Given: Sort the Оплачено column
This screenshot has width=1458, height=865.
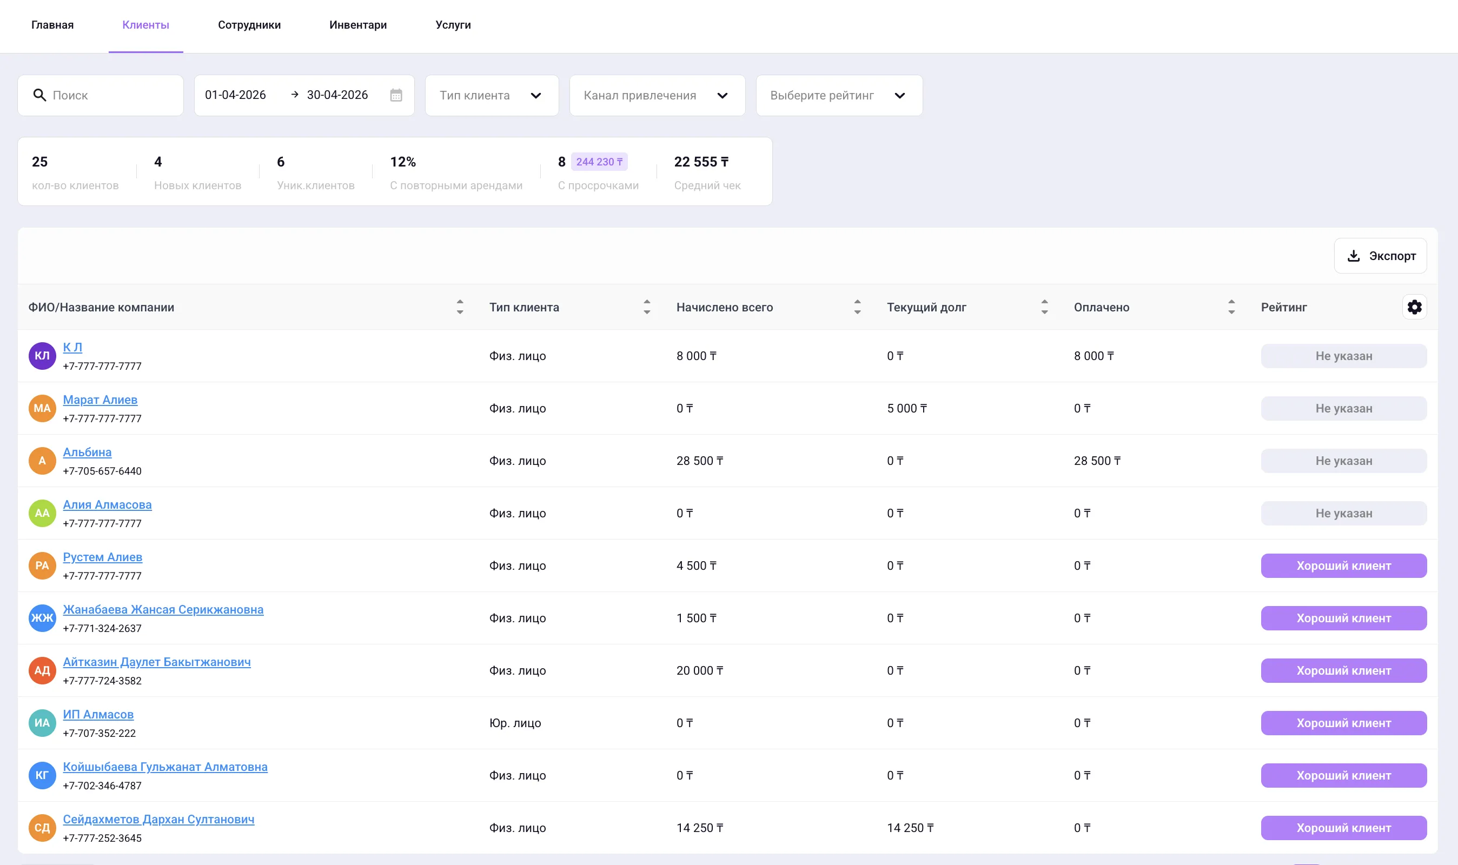Looking at the screenshot, I should 1231,307.
